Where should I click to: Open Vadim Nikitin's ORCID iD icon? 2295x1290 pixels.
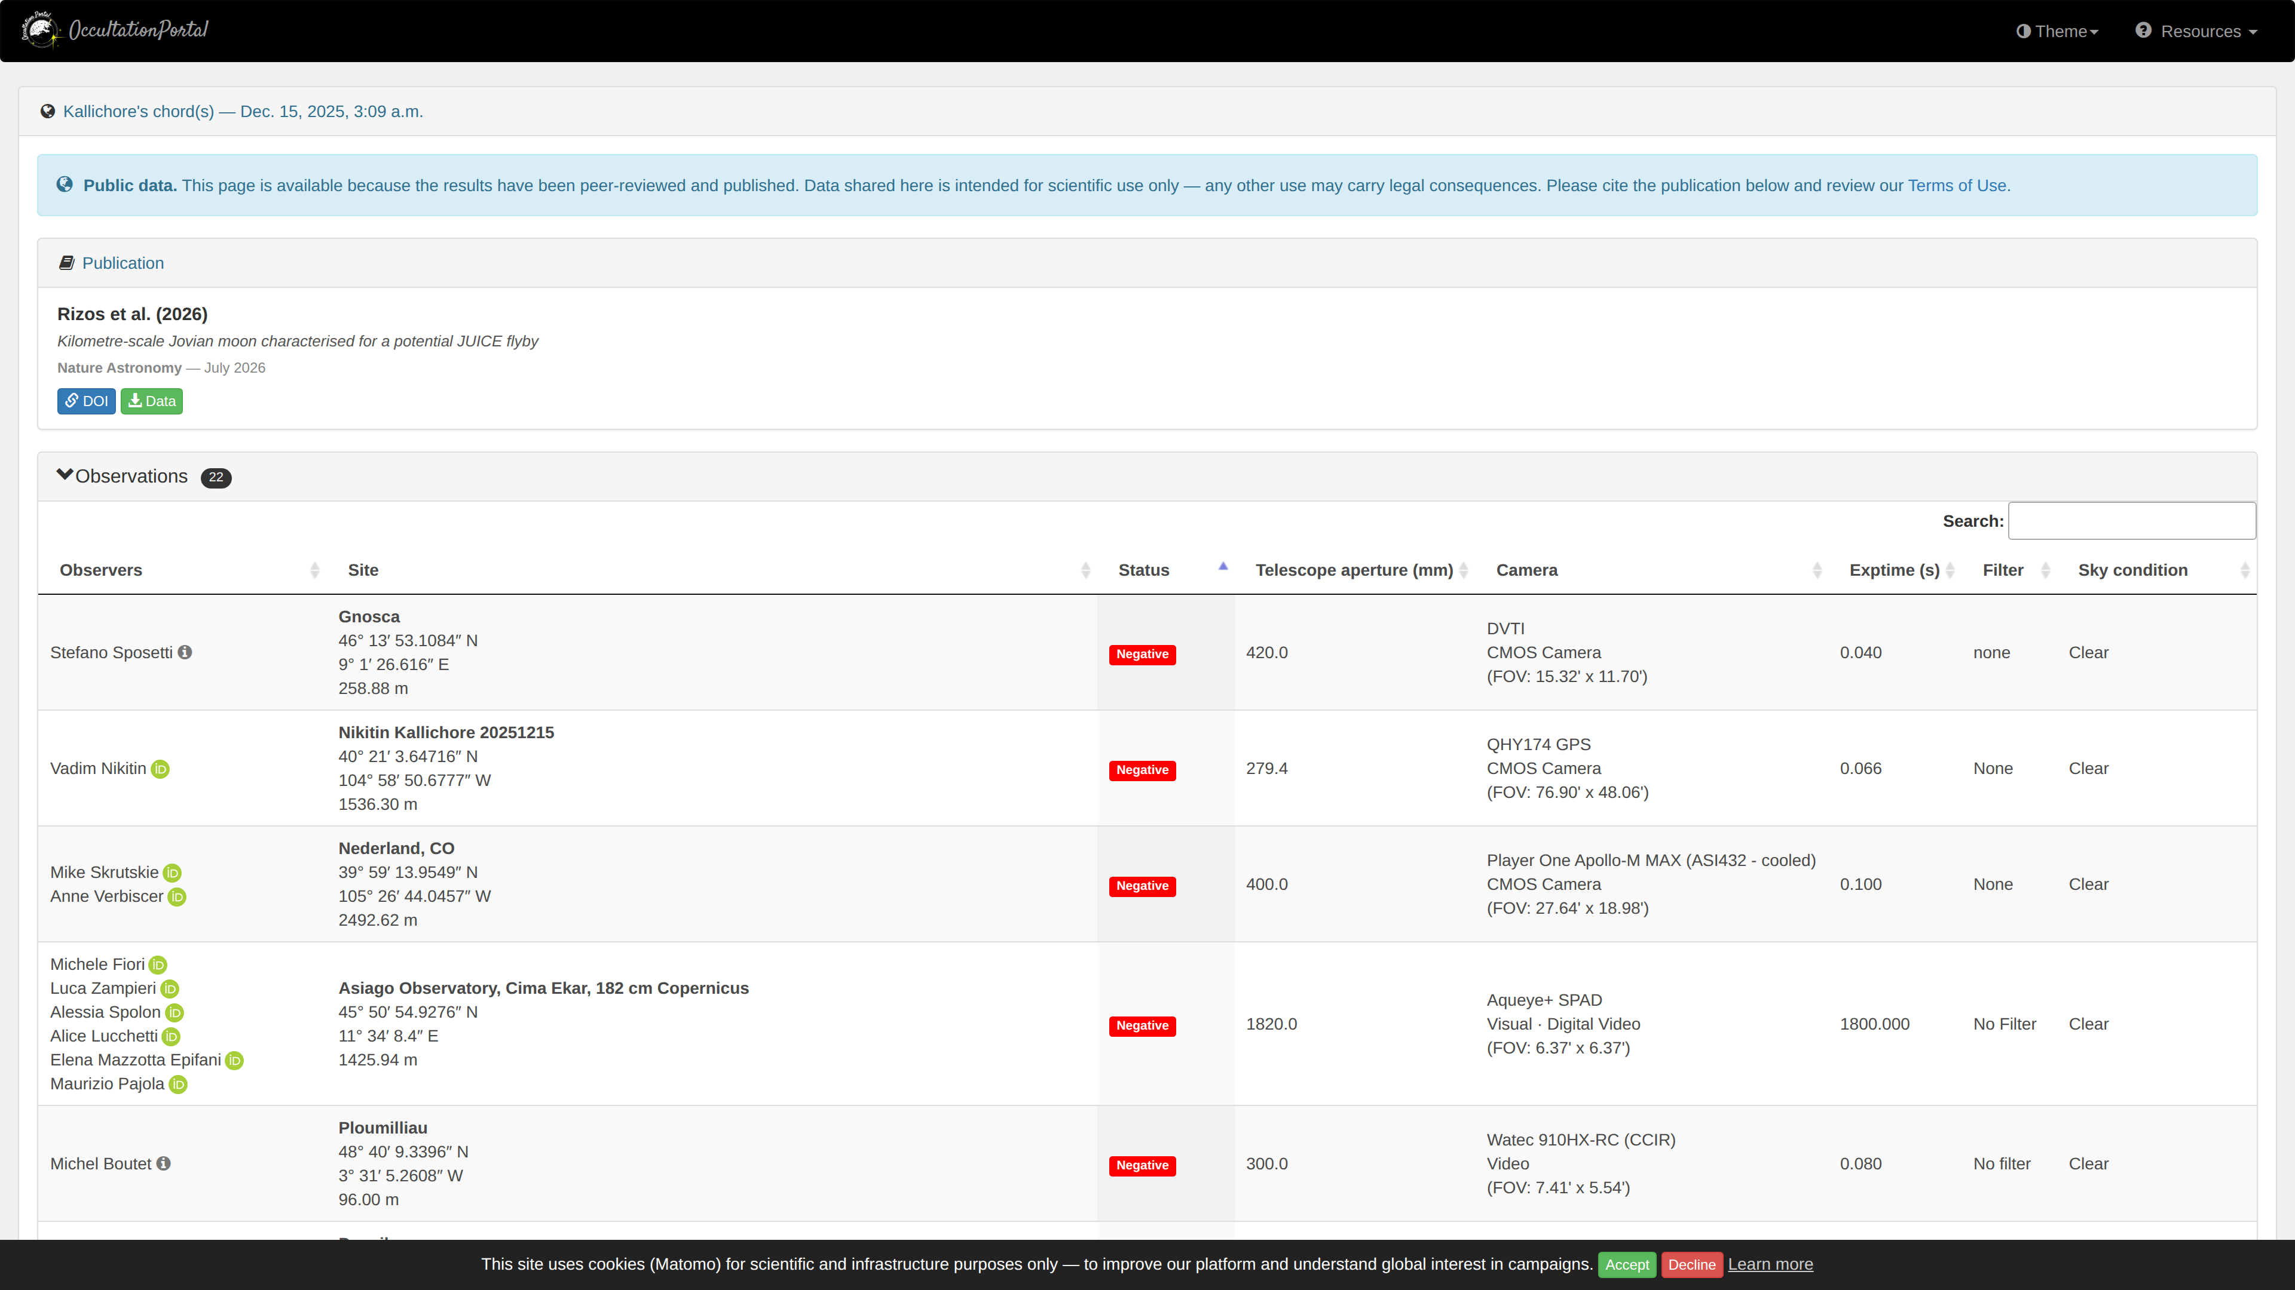[x=160, y=769]
